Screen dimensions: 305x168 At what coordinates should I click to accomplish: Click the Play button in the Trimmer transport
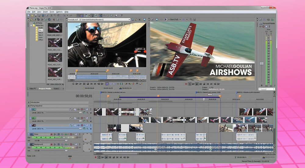[x=81, y=84]
